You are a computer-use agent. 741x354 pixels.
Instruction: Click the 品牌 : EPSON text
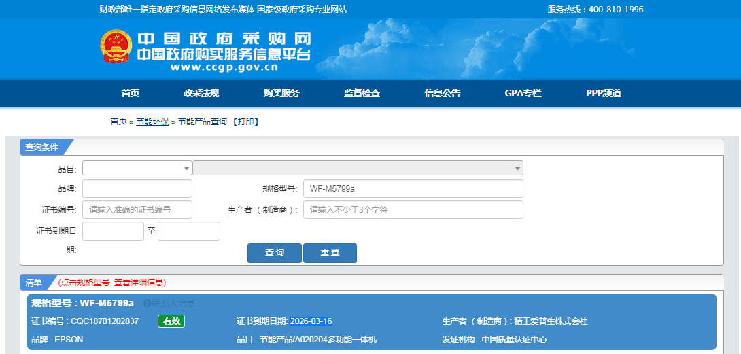pyautogui.click(x=57, y=339)
